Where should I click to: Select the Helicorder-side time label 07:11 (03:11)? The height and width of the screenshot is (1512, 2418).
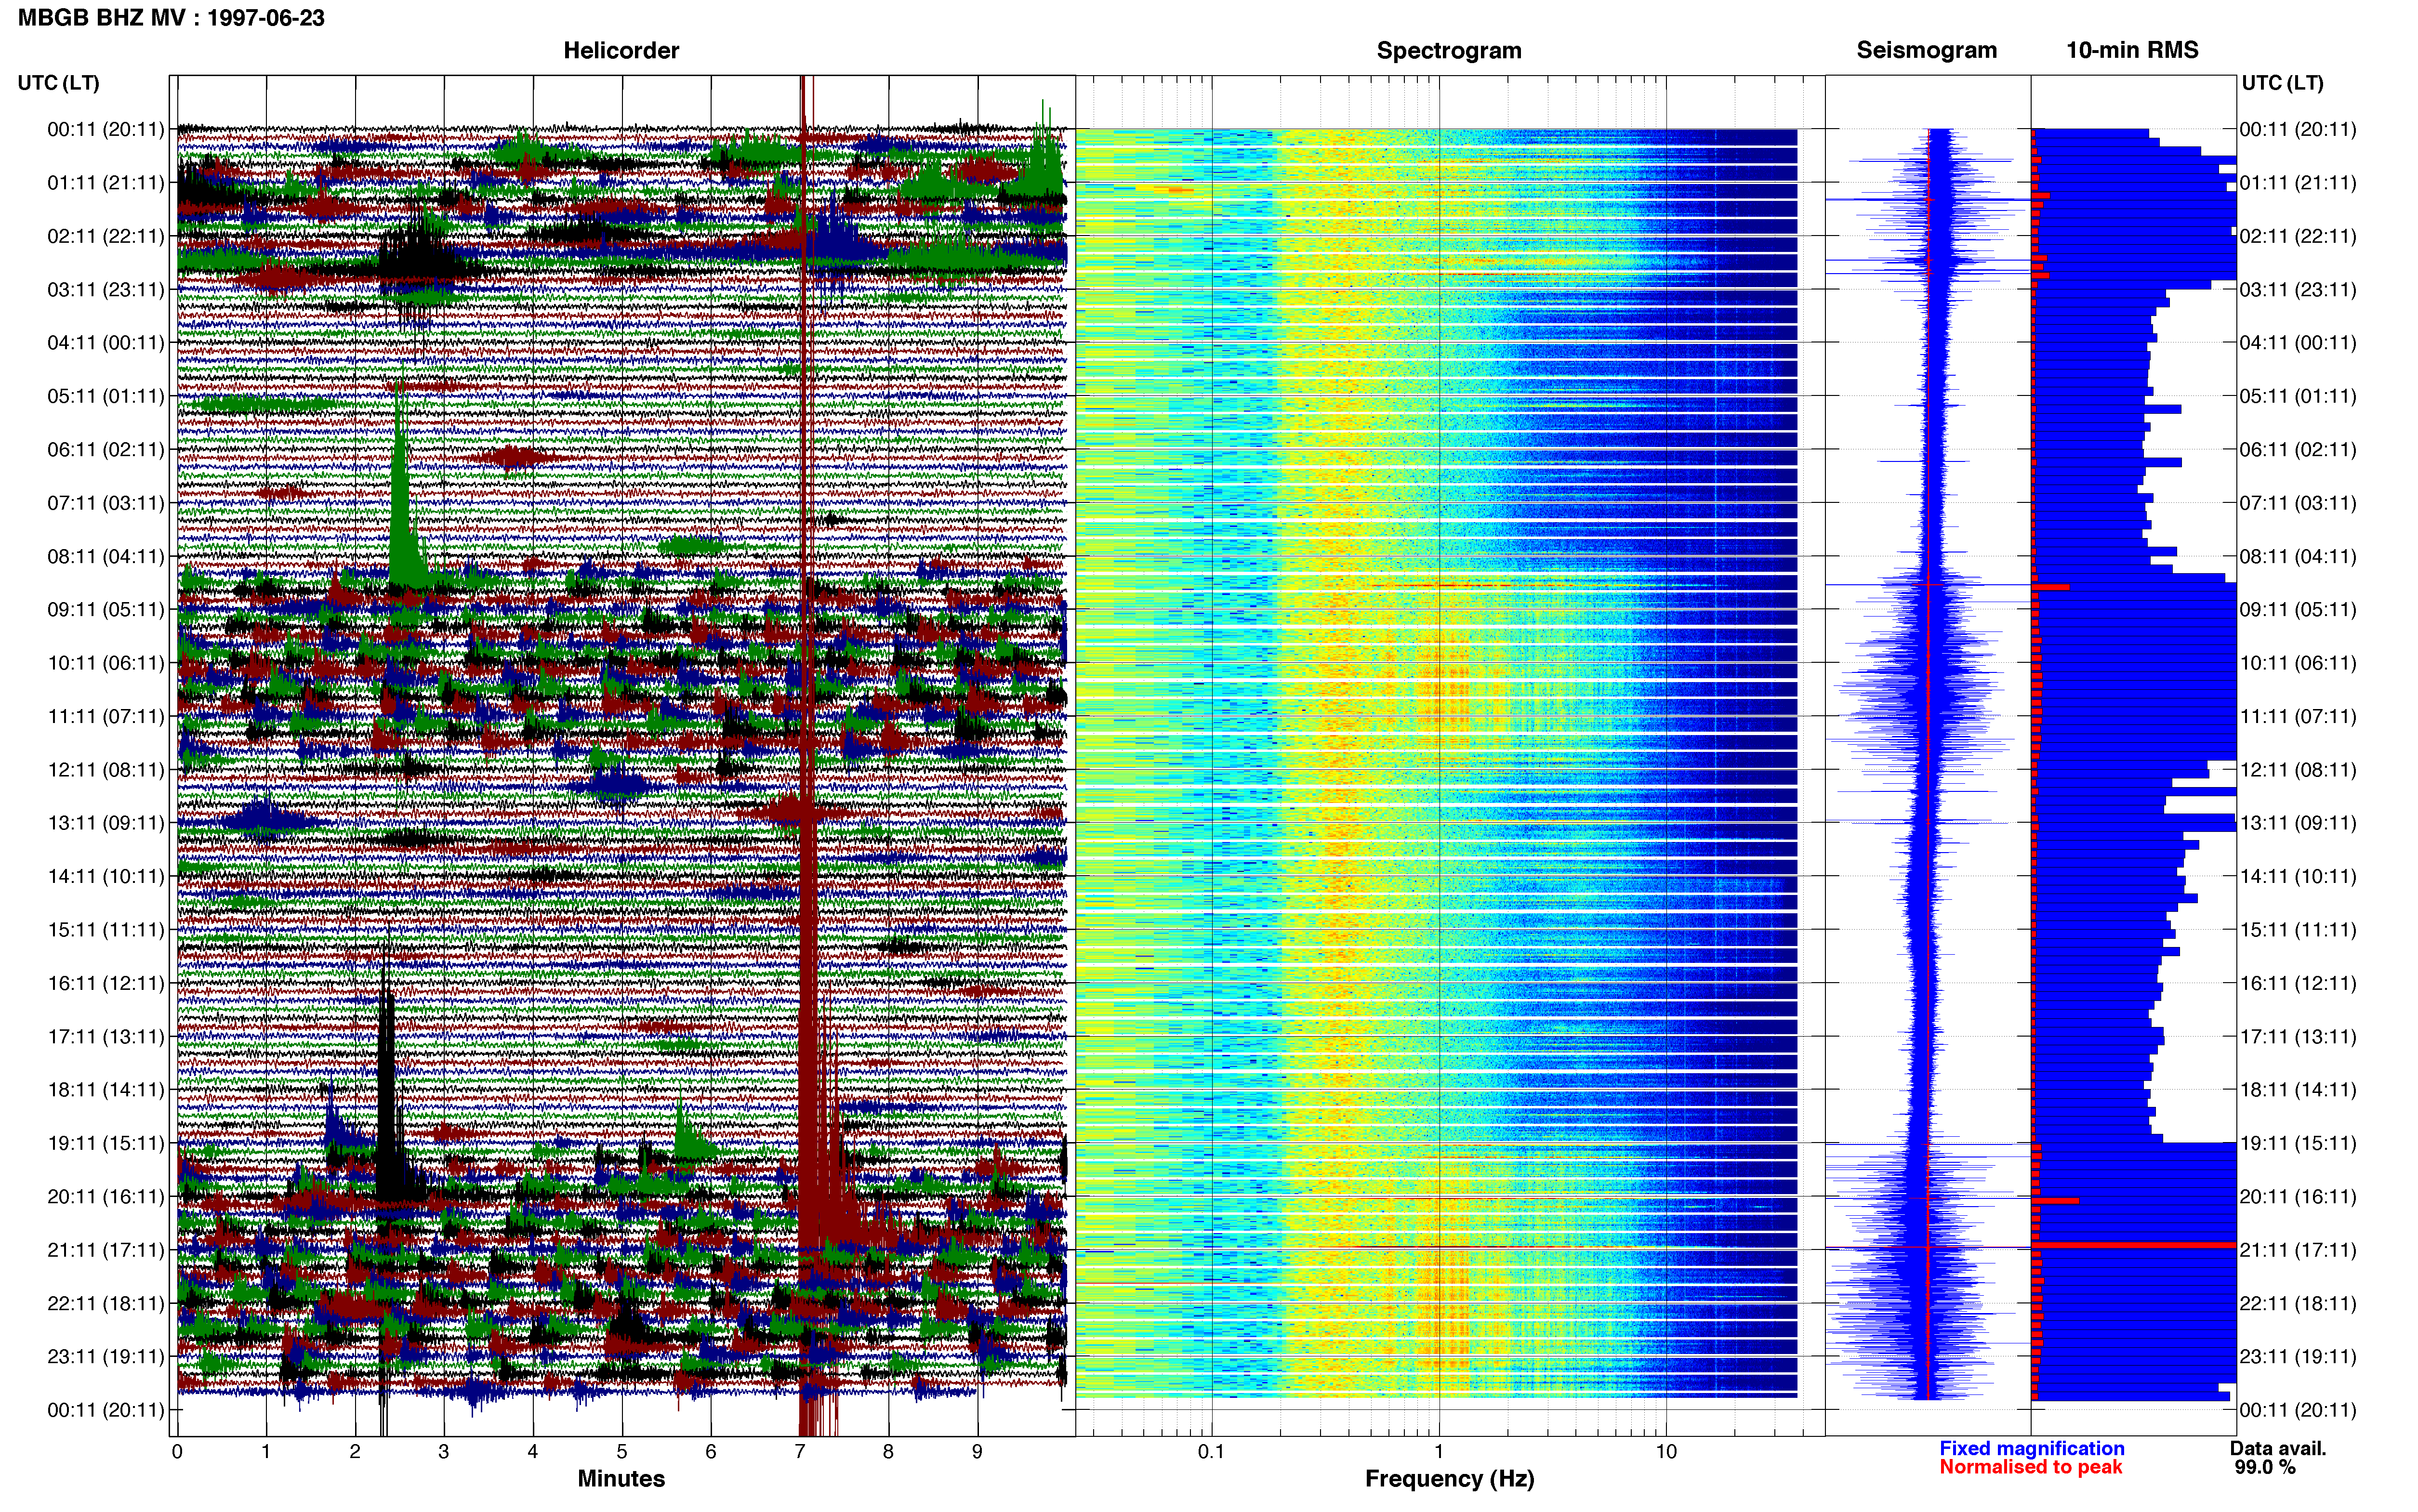click(105, 502)
